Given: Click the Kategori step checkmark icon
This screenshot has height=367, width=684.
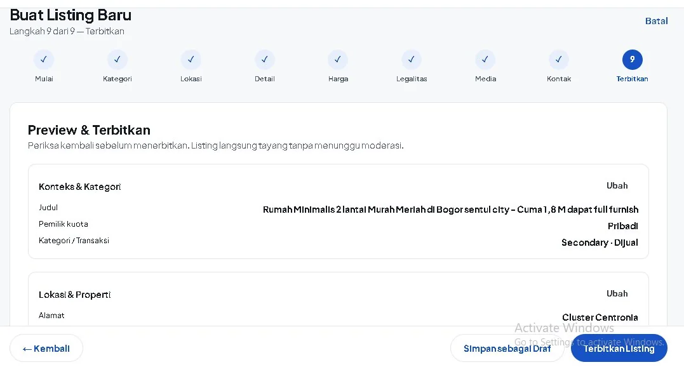Looking at the screenshot, I should [x=117, y=60].
